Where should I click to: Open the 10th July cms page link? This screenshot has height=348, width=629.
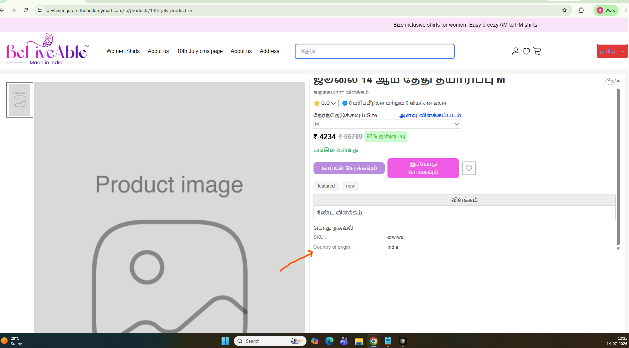(200, 51)
